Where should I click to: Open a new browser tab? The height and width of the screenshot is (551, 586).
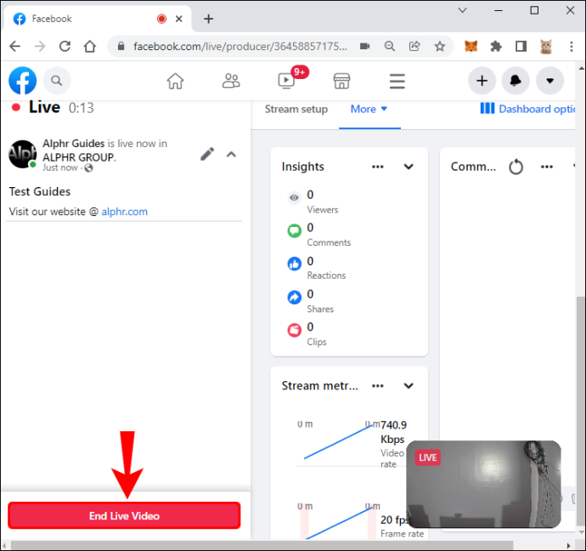pyautogui.click(x=209, y=19)
